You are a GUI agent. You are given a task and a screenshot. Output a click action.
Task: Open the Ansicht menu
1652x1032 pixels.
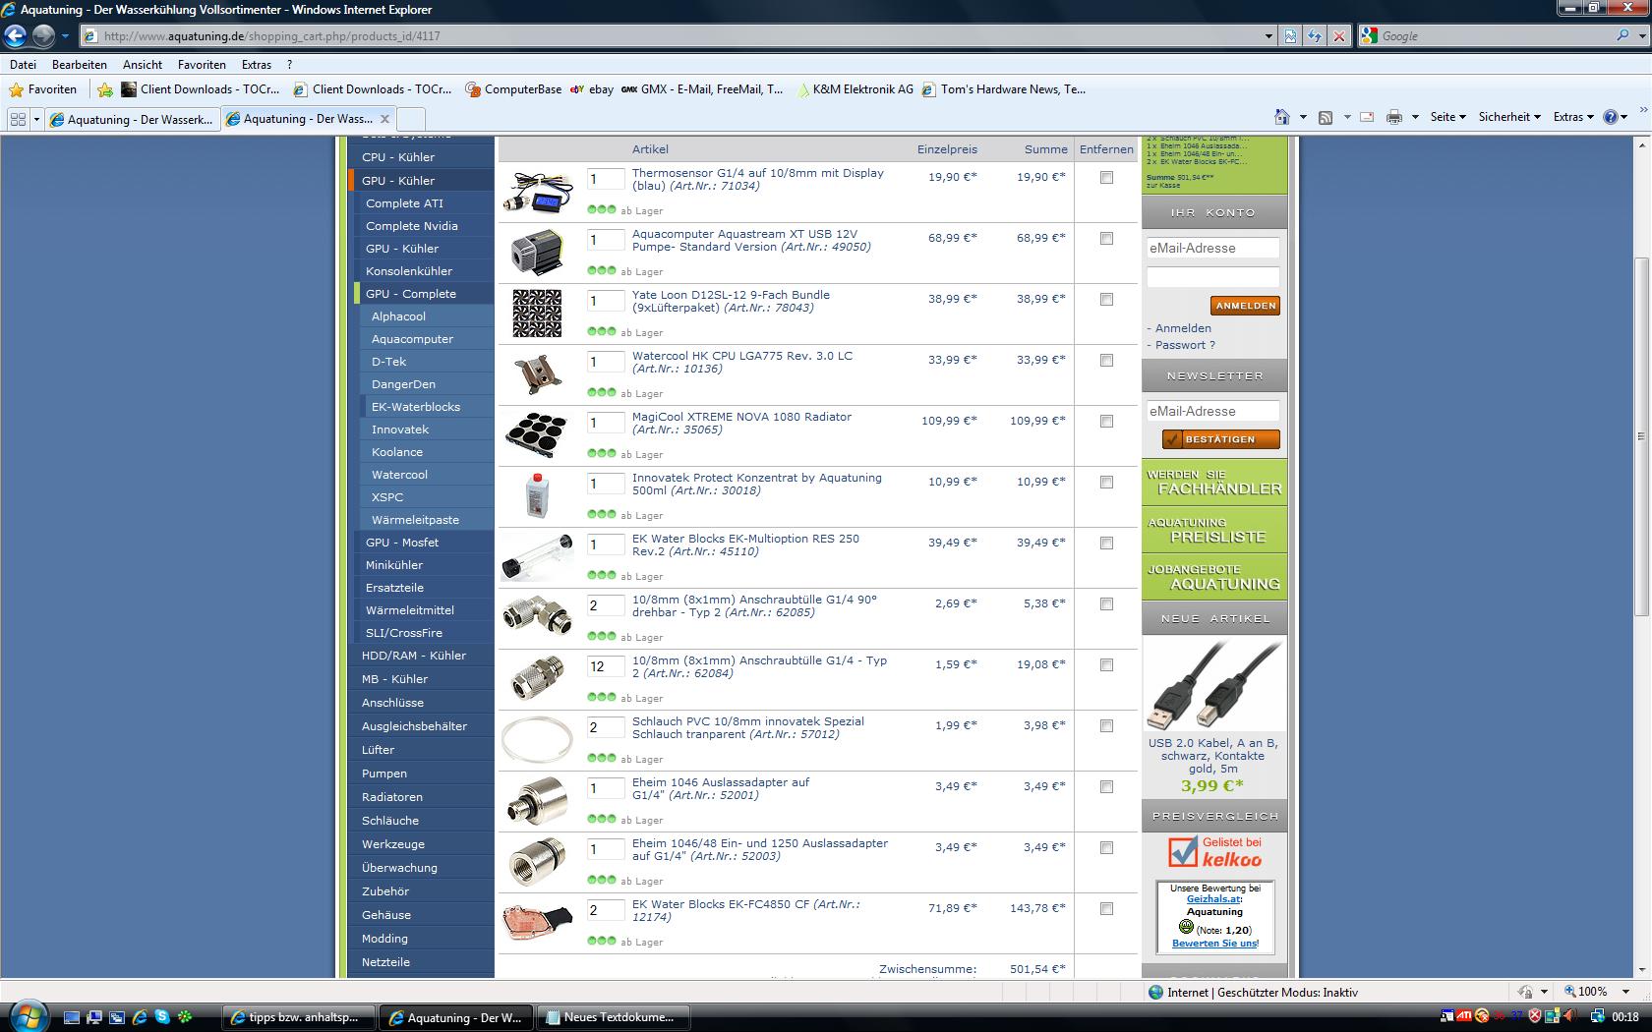(143, 65)
